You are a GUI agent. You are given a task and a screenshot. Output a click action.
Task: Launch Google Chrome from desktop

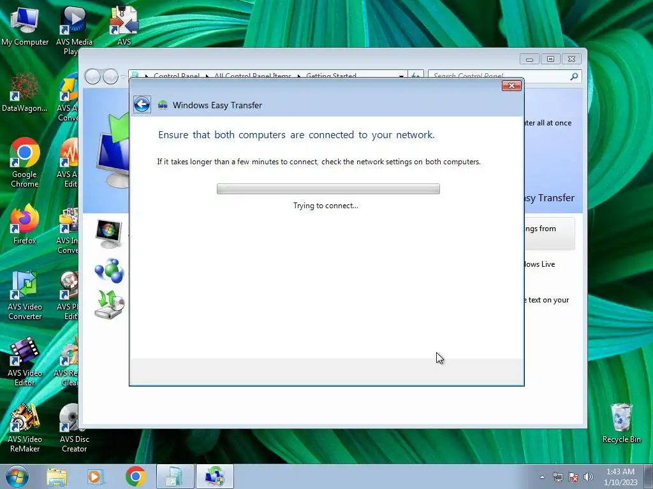pyautogui.click(x=25, y=162)
